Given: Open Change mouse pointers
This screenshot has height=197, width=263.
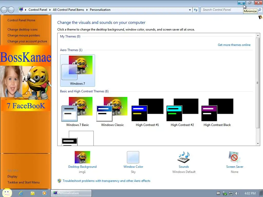Looking at the screenshot, I should click(24, 35).
